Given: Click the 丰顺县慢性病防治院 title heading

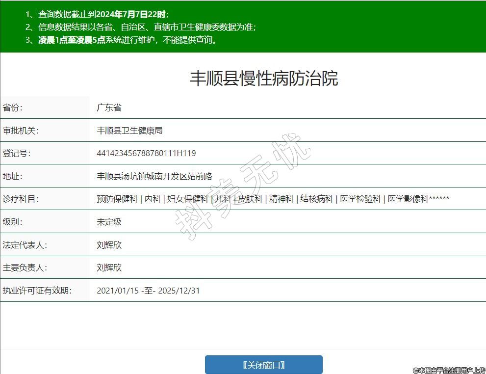Looking at the screenshot, I should click(x=264, y=79).
